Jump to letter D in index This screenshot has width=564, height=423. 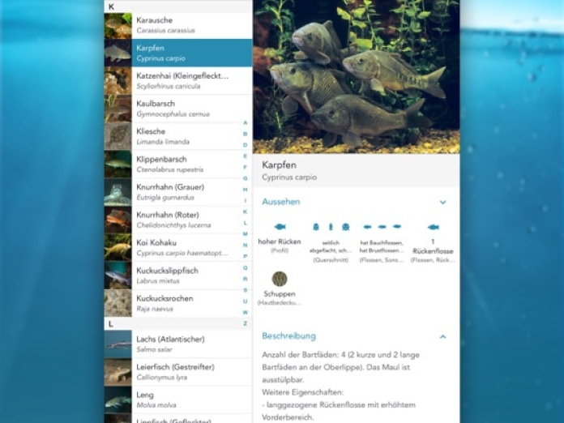coord(246,145)
